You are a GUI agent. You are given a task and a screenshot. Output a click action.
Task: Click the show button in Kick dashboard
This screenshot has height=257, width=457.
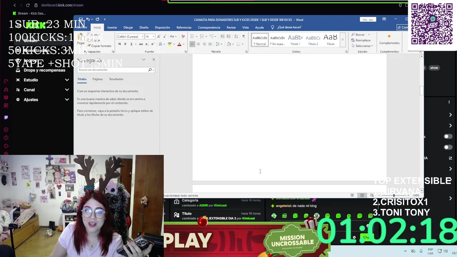pyautogui.click(x=434, y=68)
